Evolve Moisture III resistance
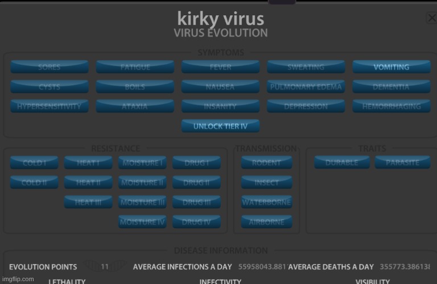Image resolution: width=437 pixels, height=284 pixels. point(142,202)
